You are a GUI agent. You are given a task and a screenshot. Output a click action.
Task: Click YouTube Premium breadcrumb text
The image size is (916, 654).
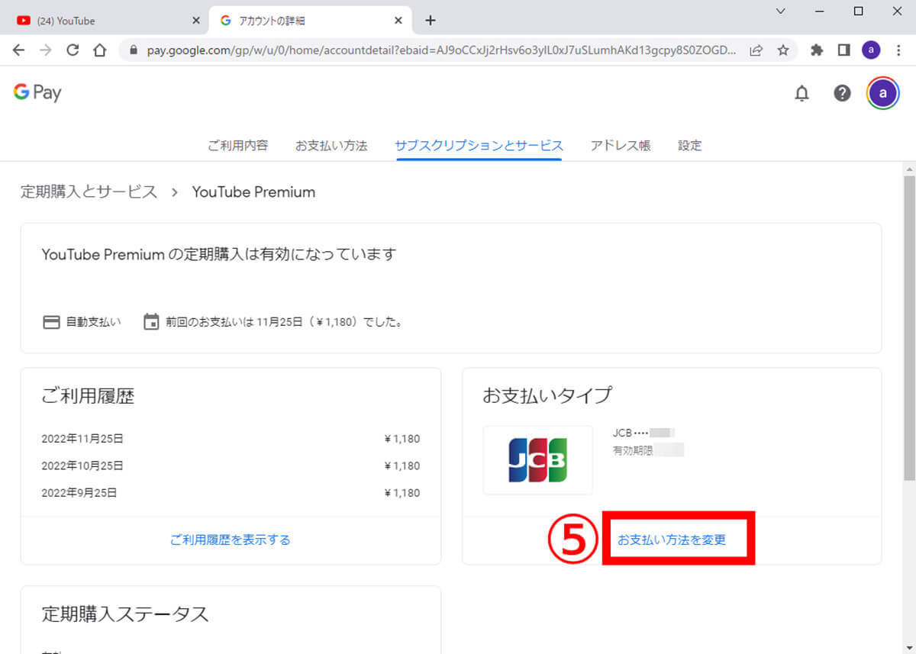coord(253,192)
